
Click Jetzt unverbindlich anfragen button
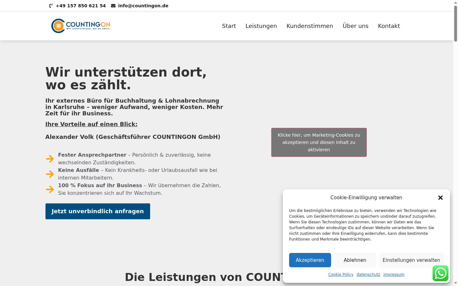(x=98, y=211)
